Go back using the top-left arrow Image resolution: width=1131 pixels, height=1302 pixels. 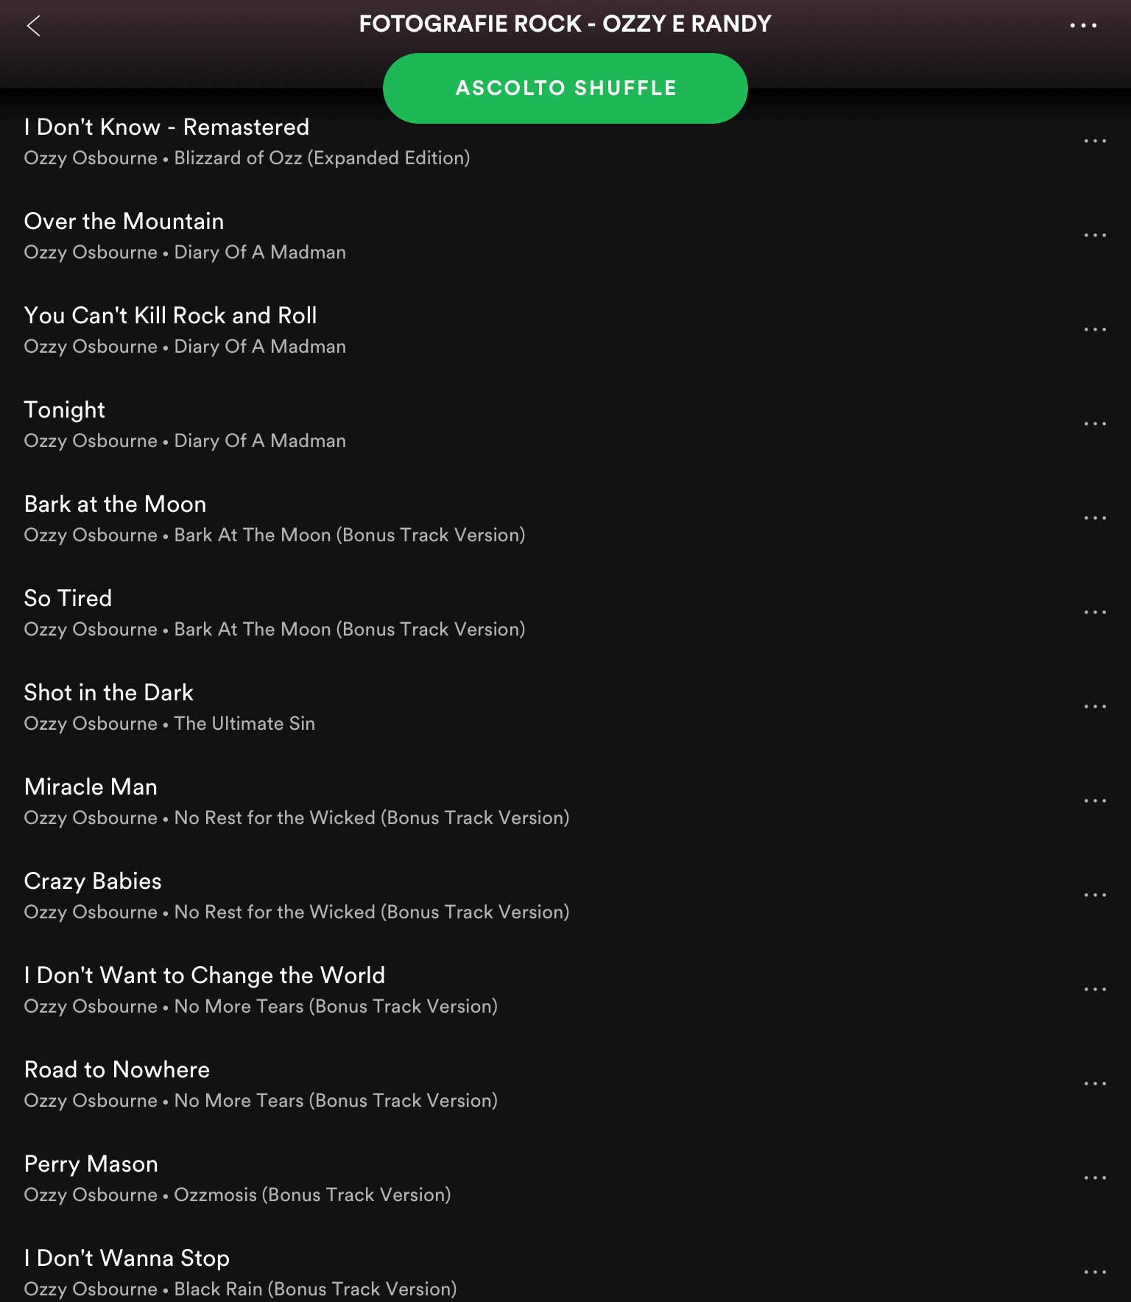[x=33, y=26]
